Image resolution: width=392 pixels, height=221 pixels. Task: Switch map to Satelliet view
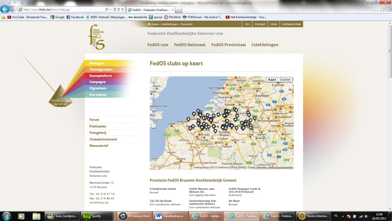pos(285,80)
